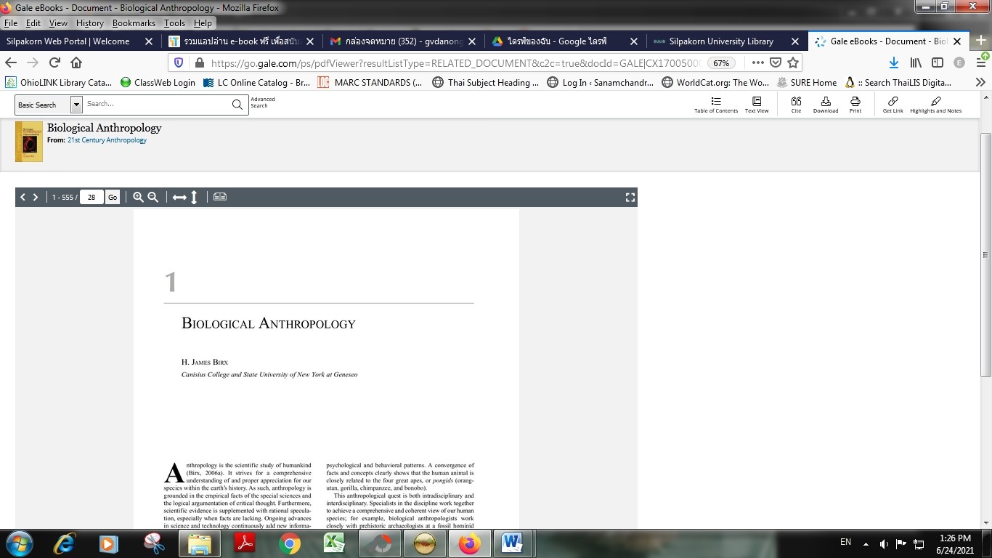The height and width of the screenshot is (558, 992).
Task: Open the File menu
Action: pos(11,23)
